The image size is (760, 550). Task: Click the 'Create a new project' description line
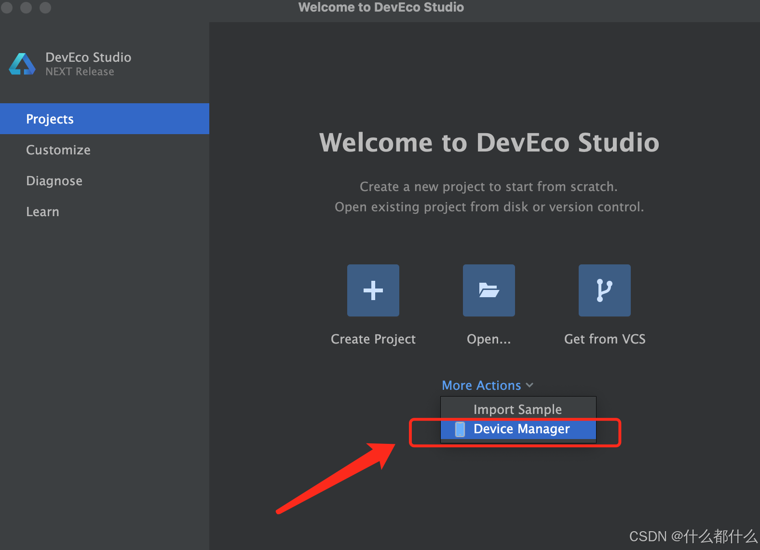click(489, 187)
